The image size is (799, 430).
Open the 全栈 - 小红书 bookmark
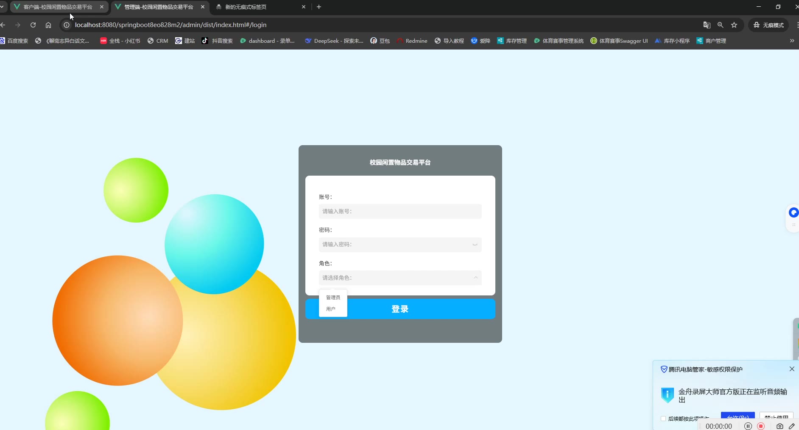click(120, 41)
